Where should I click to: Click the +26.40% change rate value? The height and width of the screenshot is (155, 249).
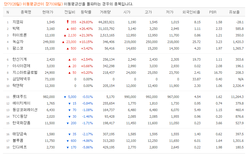pos(86,29)
